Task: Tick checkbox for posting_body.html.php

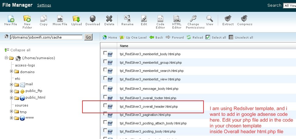Action: [105, 130]
